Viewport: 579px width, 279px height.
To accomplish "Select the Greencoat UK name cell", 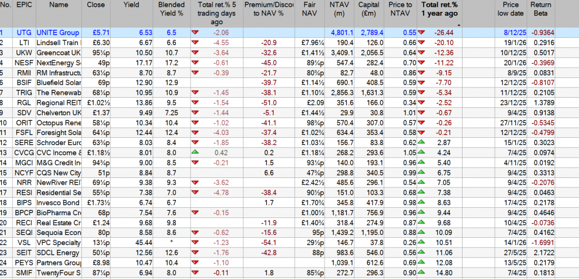I will tap(58, 53).
